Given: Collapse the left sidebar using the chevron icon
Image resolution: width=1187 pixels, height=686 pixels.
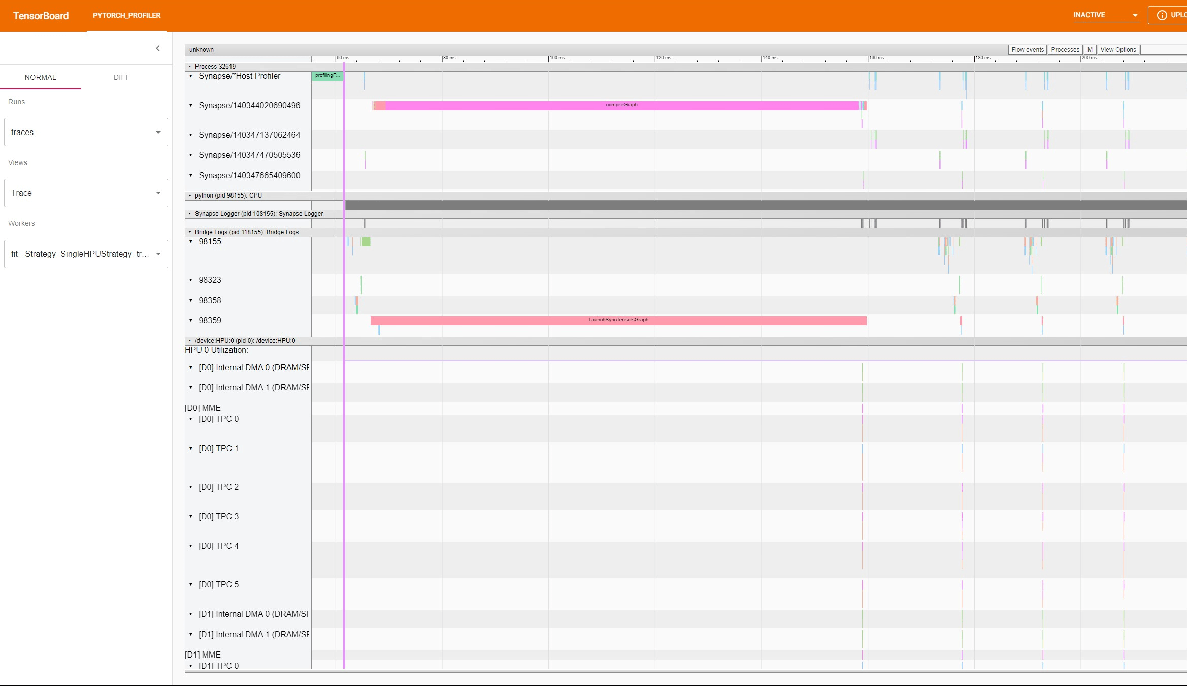Looking at the screenshot, I should (x=158, y=48).
